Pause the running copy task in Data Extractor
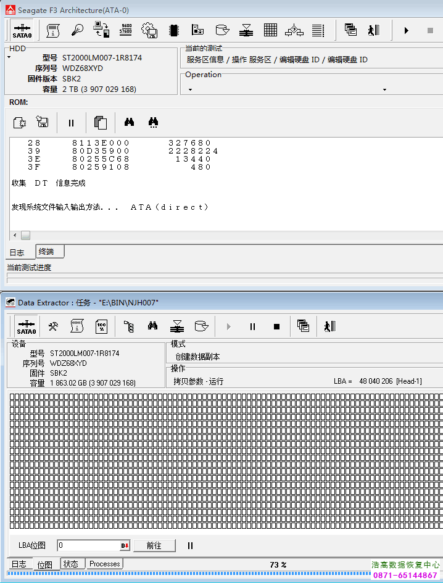 pos(252,326)
